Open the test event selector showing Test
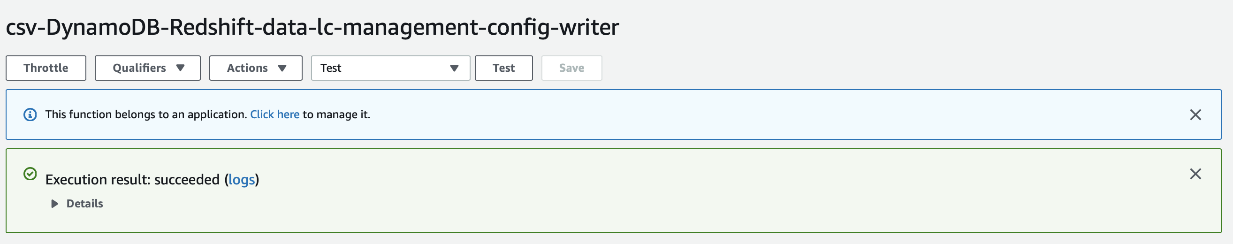This screenshot has width=1233, height=244. click(x=390, y=68)
